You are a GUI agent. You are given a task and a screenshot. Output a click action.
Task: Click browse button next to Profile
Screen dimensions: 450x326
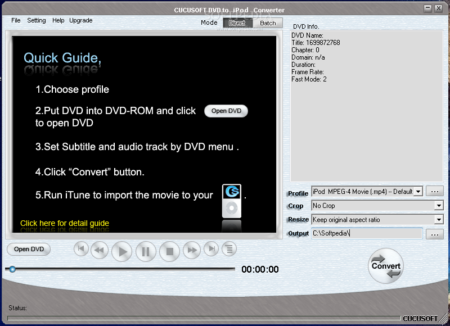(434, 191)
